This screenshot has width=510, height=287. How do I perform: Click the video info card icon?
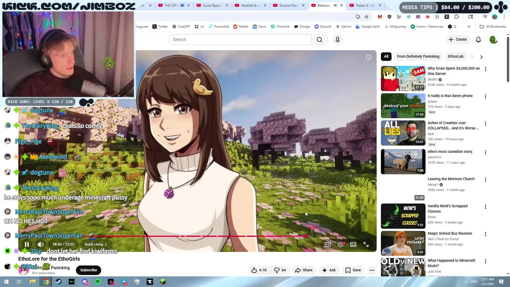point(369,57)
